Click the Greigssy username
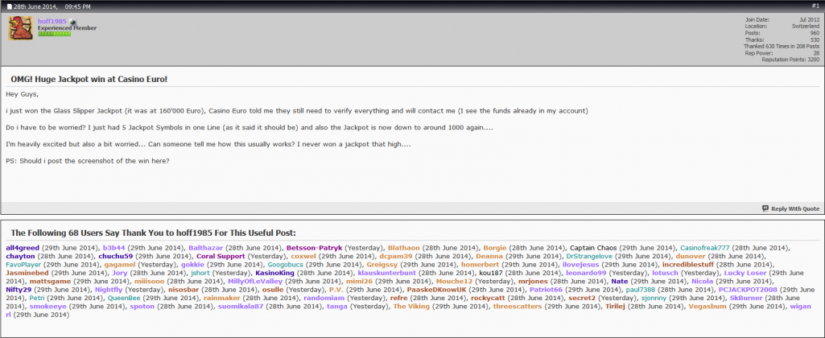825x338 pixels. click(382, 264)
